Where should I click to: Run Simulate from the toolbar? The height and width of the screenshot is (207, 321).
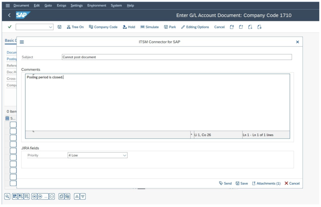[150, 27]
